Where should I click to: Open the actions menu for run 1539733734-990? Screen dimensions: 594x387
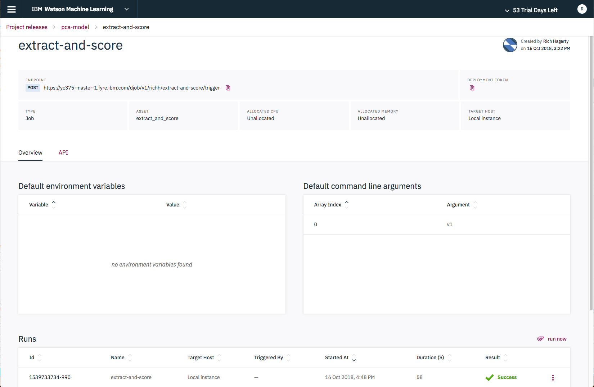tap(553, 377)
